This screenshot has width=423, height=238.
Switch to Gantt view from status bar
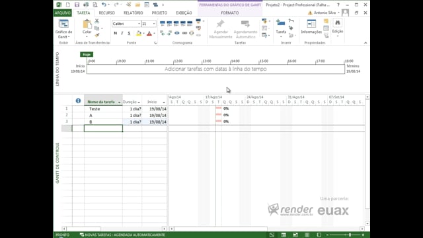pyautogui.click(x=272, y=235)
